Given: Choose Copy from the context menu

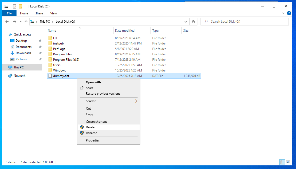Looking at the screenshot, I should [x=109, y=114].
